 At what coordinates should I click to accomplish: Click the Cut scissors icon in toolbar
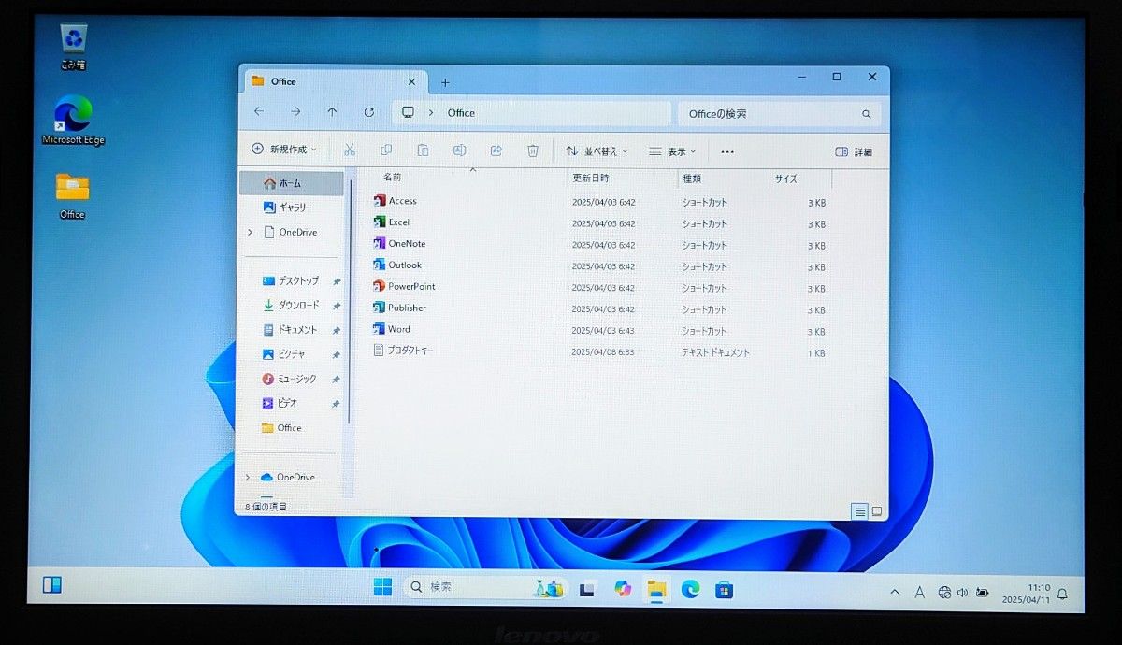349,150
